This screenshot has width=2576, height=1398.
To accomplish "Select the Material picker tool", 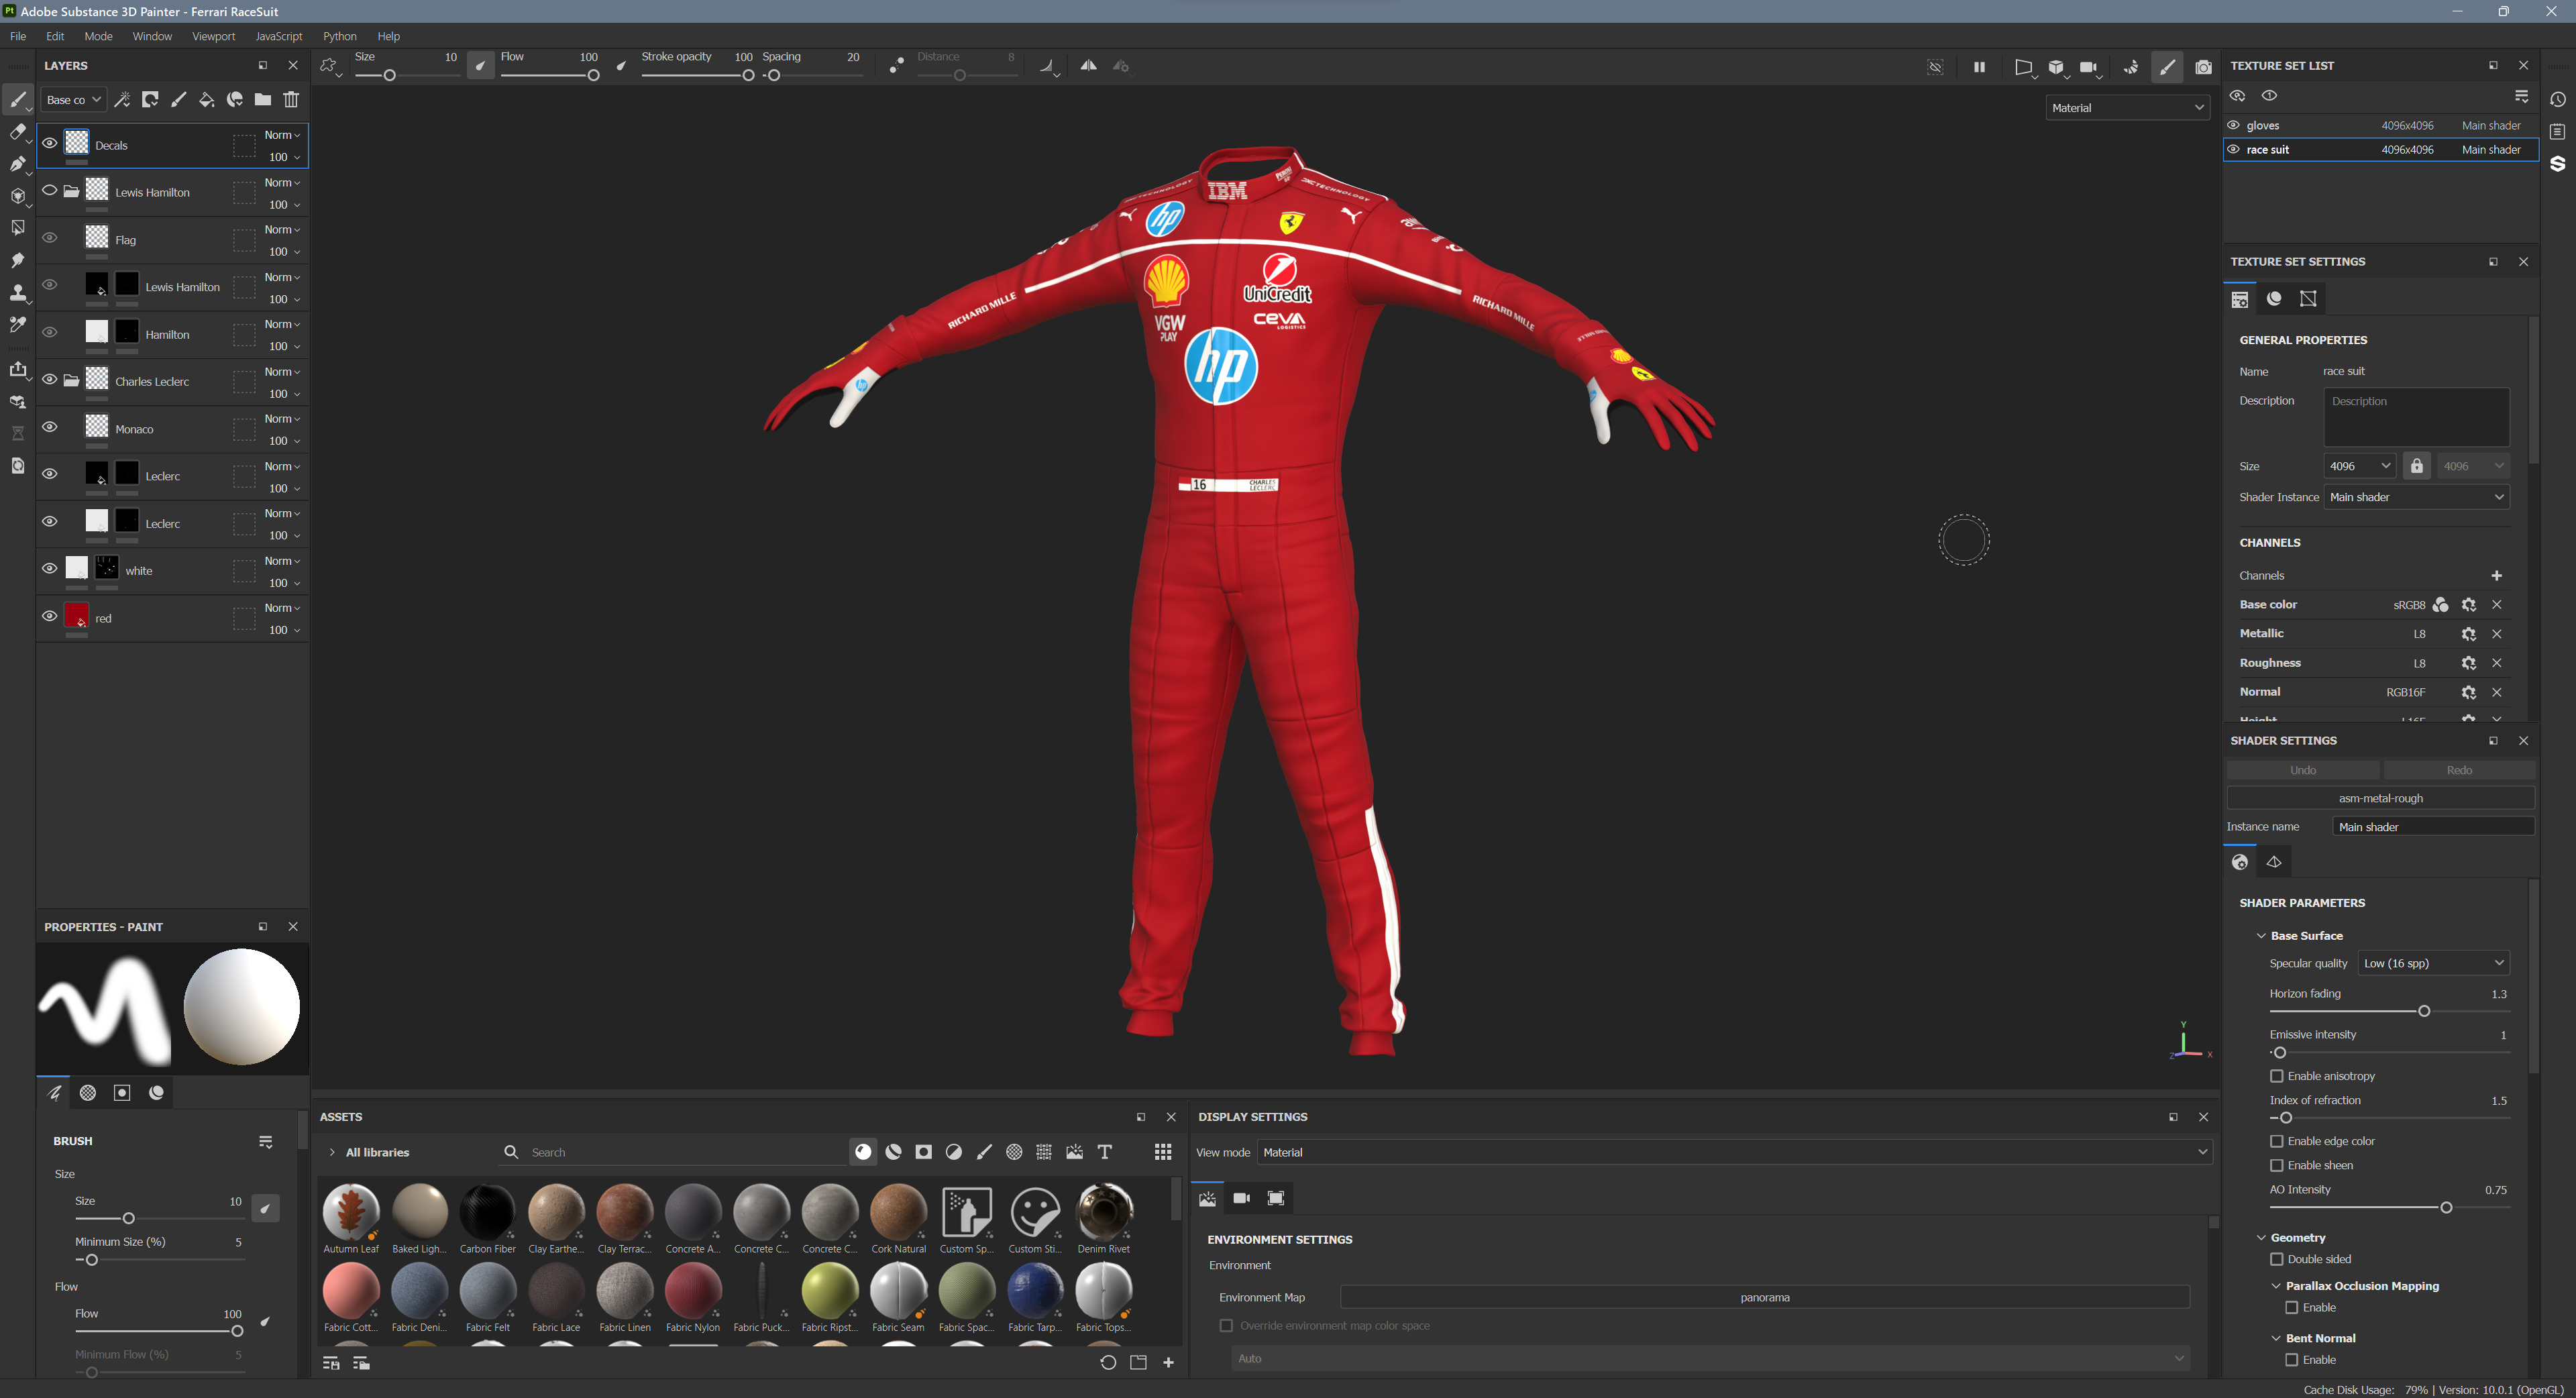I will [x=18, y=324].
